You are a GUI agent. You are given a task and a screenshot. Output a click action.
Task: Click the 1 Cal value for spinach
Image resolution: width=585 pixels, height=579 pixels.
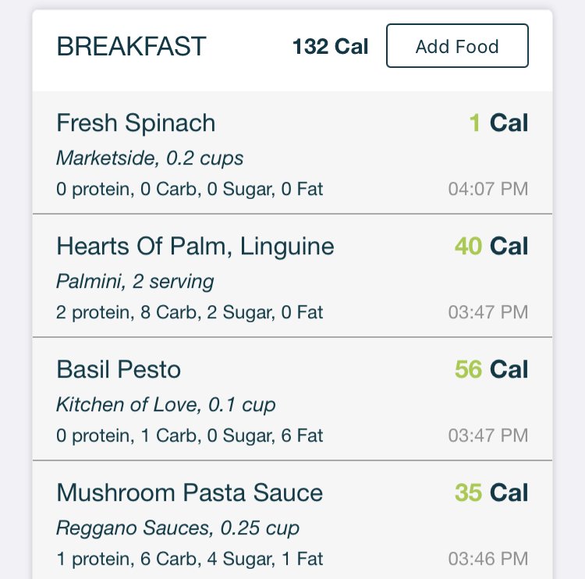498,123
